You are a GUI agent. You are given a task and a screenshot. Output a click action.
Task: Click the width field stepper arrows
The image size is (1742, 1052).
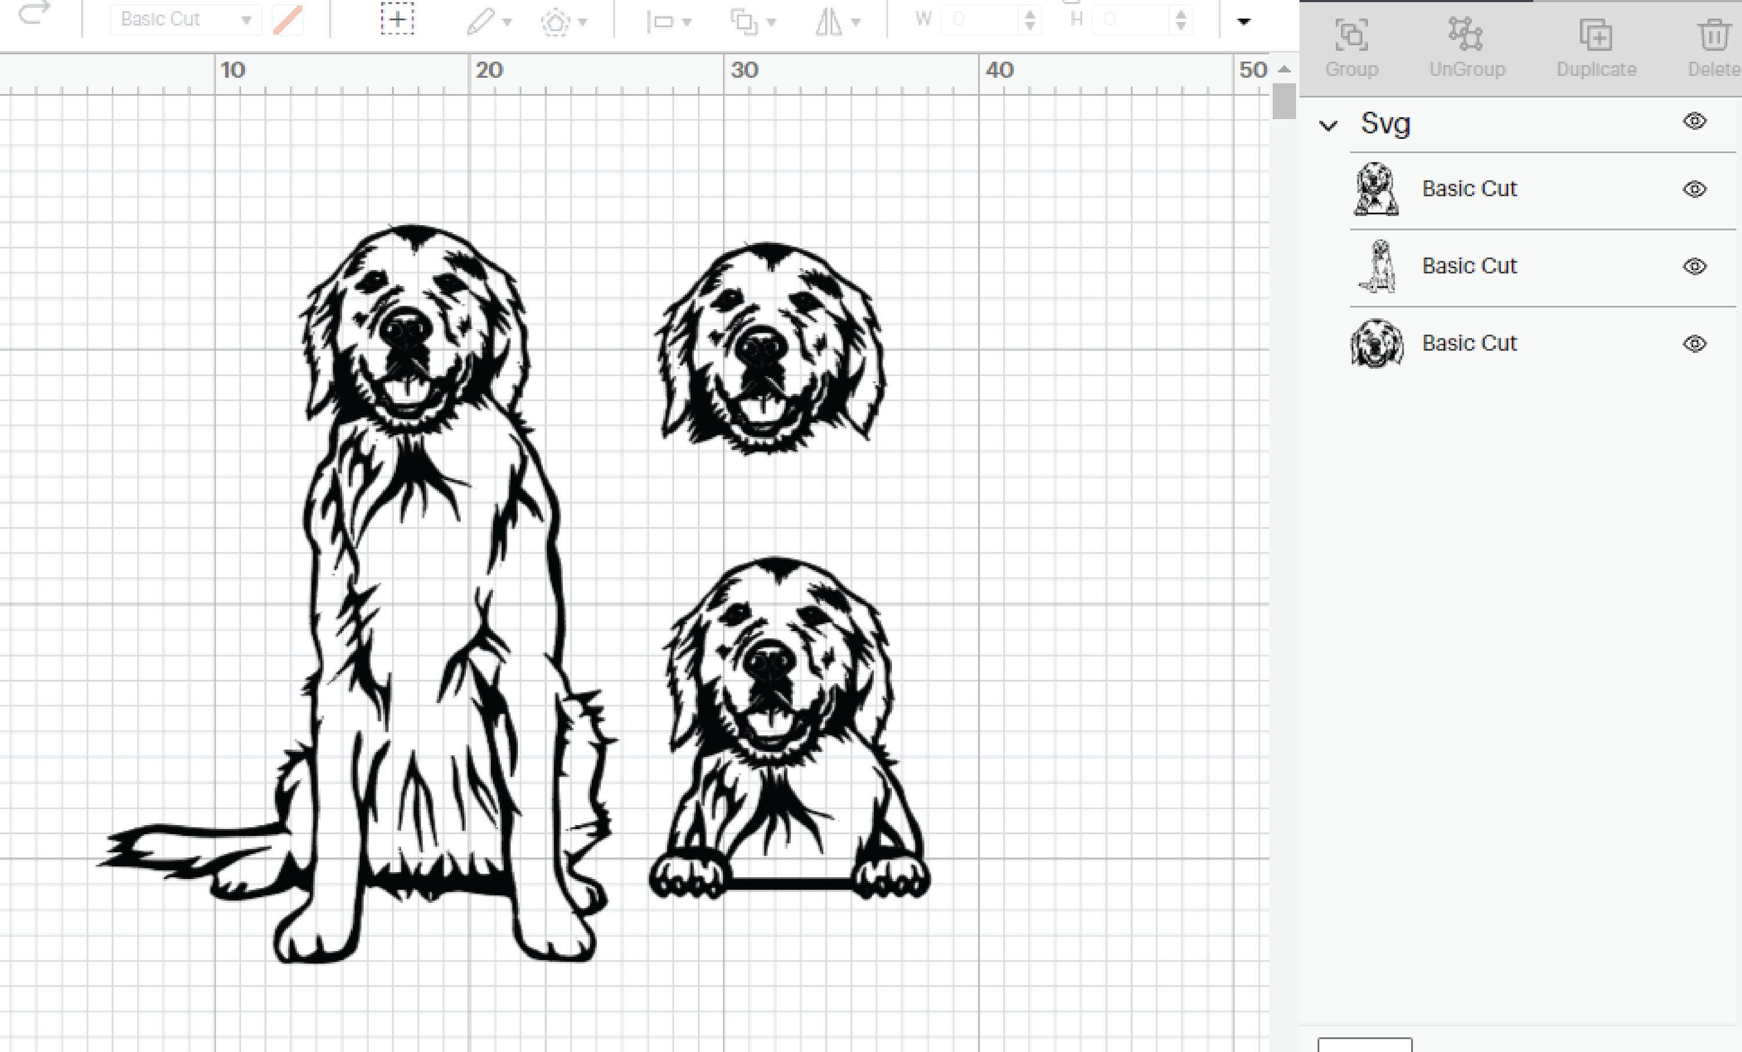(x=1030, y=20)
